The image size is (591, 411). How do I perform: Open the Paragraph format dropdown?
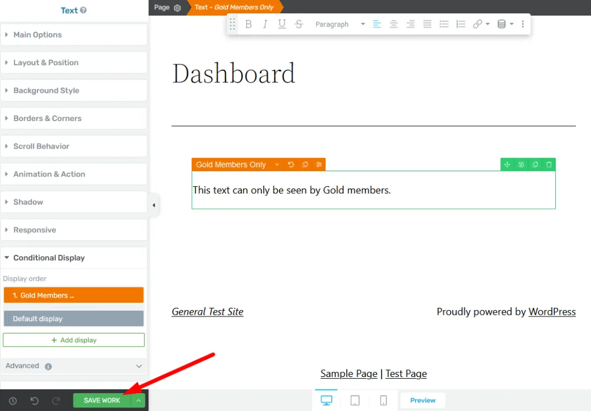coord(340,24)
